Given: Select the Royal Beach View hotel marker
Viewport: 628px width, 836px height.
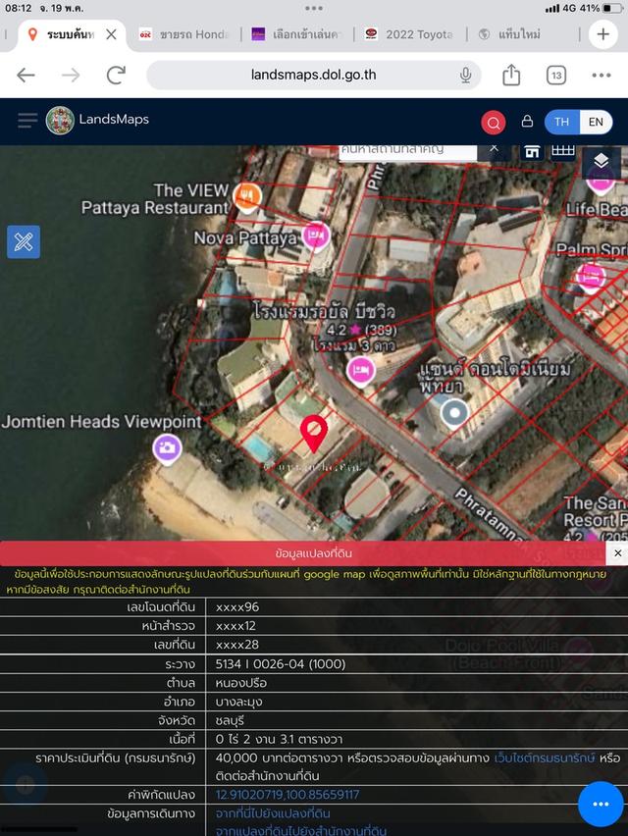Looking at the screenshot, I should [x=361, y=370].
